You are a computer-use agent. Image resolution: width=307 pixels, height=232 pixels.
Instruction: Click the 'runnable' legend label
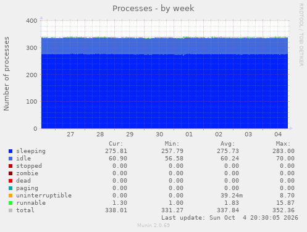(31, 203)
